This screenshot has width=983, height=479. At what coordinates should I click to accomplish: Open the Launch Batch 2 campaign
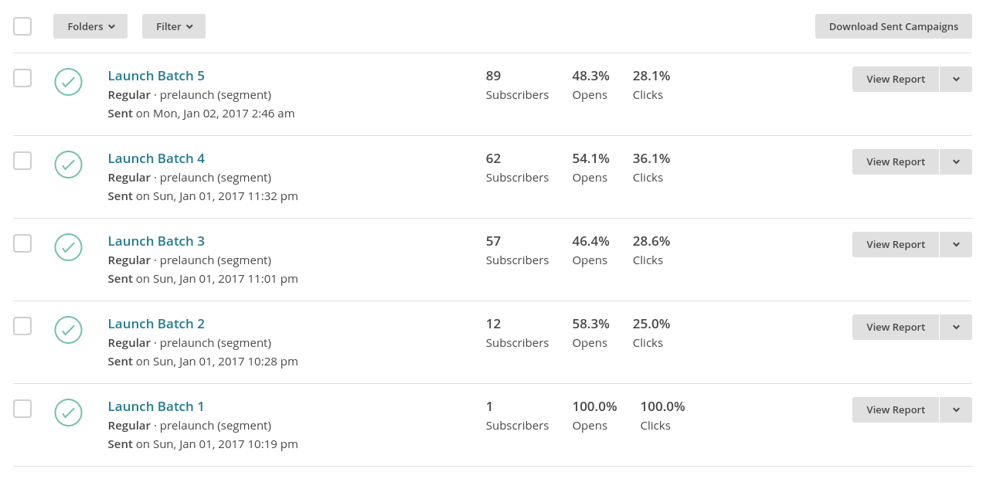156,323
